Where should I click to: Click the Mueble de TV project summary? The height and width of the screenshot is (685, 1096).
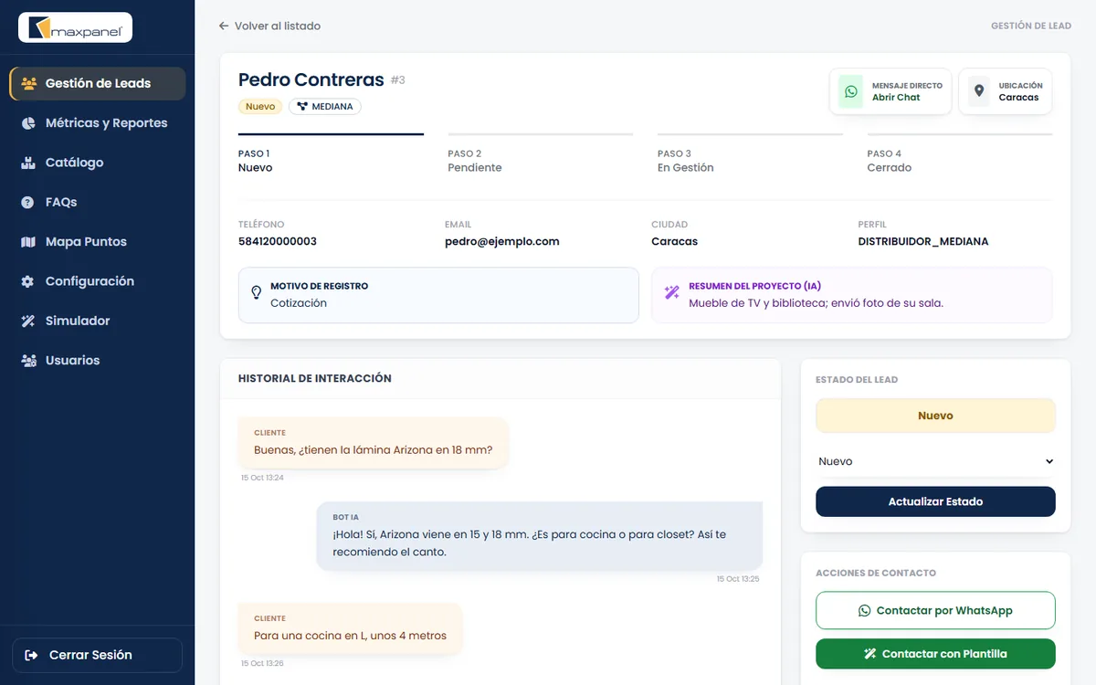(x=816, y=303)
